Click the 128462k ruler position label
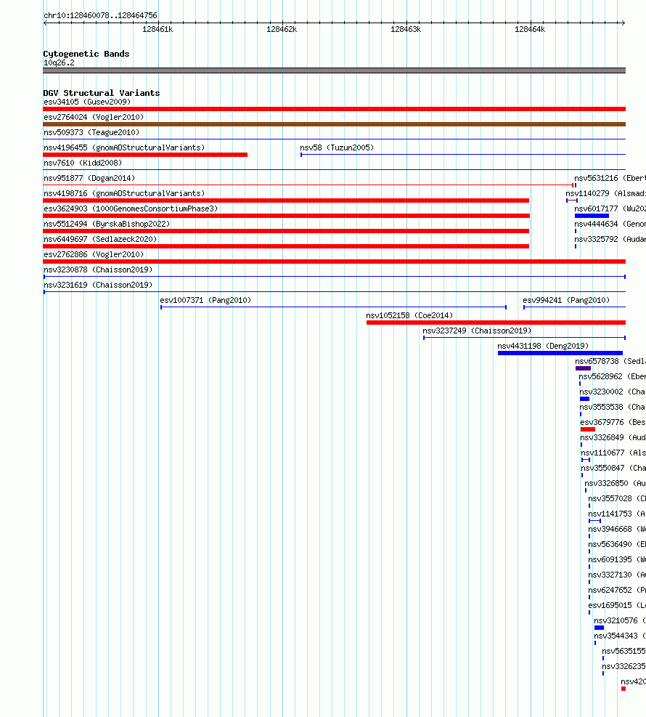 pyautogui.click(x=282, y=29)
